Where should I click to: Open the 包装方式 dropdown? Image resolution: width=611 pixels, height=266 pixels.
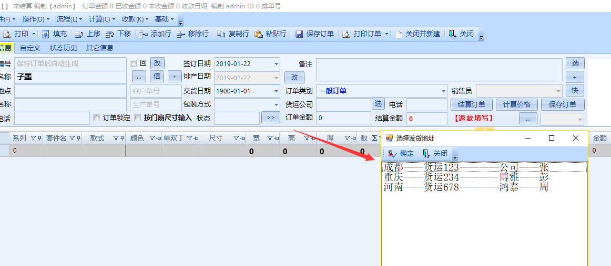pyautogui.click(x=276, y=104)
